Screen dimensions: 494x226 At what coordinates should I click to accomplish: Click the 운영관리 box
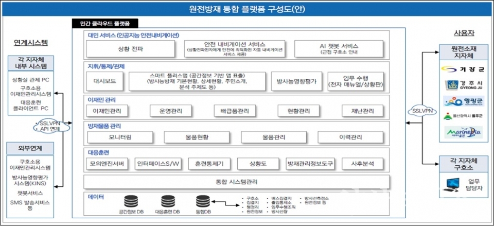[x=170, y=111]
